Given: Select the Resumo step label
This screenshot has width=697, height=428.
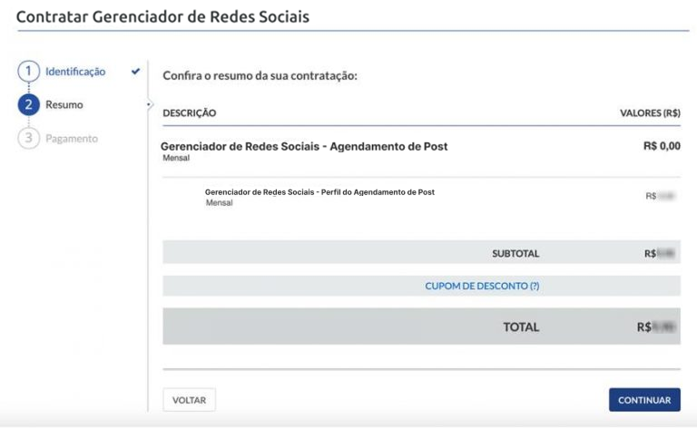Looking at the screenshot, I should (64, 105).
